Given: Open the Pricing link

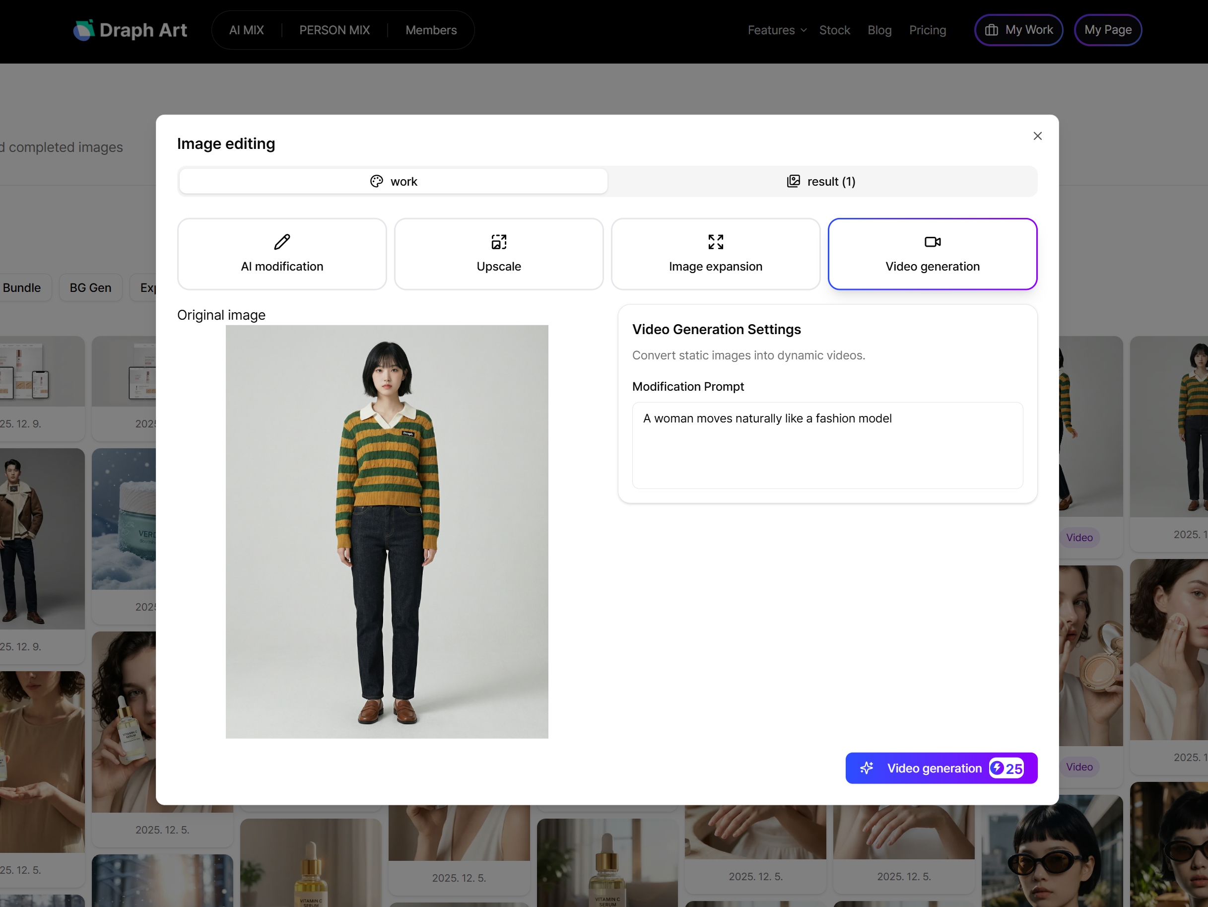Looking at the screenshot, I should pos(927,30).
